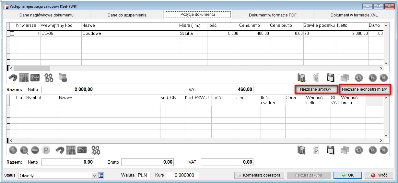Switch to the Dane do uzupełnienia tab
This screenshot has height=183, width=398.
[x=127, y=15]
